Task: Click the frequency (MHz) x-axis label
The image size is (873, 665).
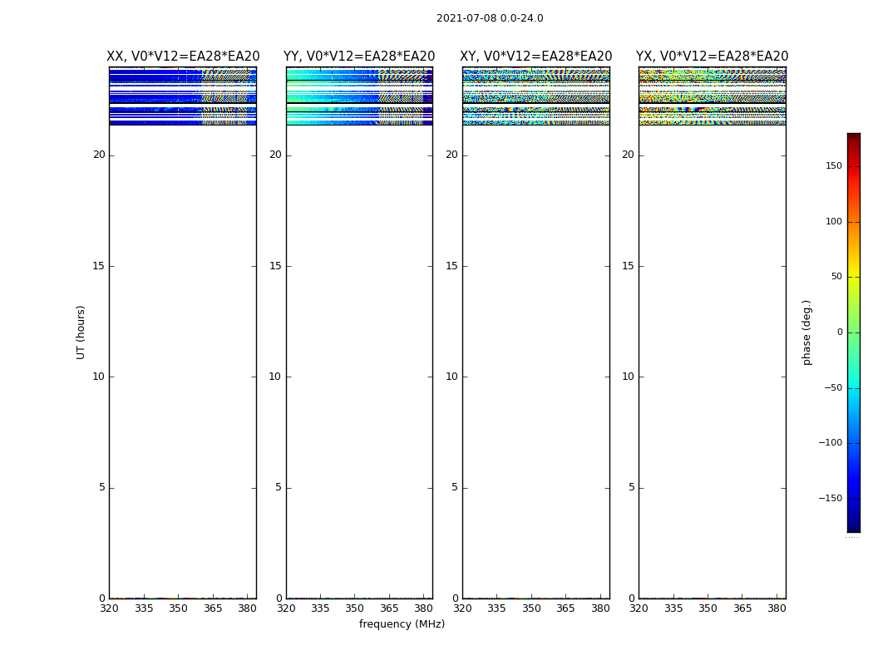Action: 402,624
